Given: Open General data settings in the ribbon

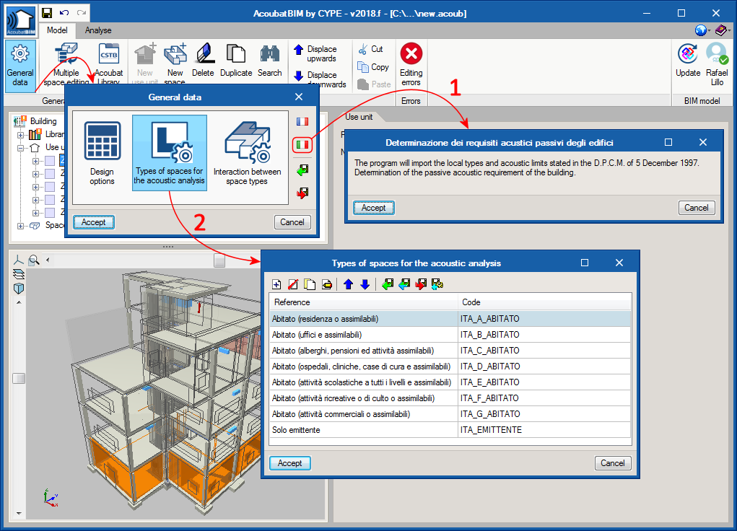Looking at the screenshot, I should pos(19,66).
